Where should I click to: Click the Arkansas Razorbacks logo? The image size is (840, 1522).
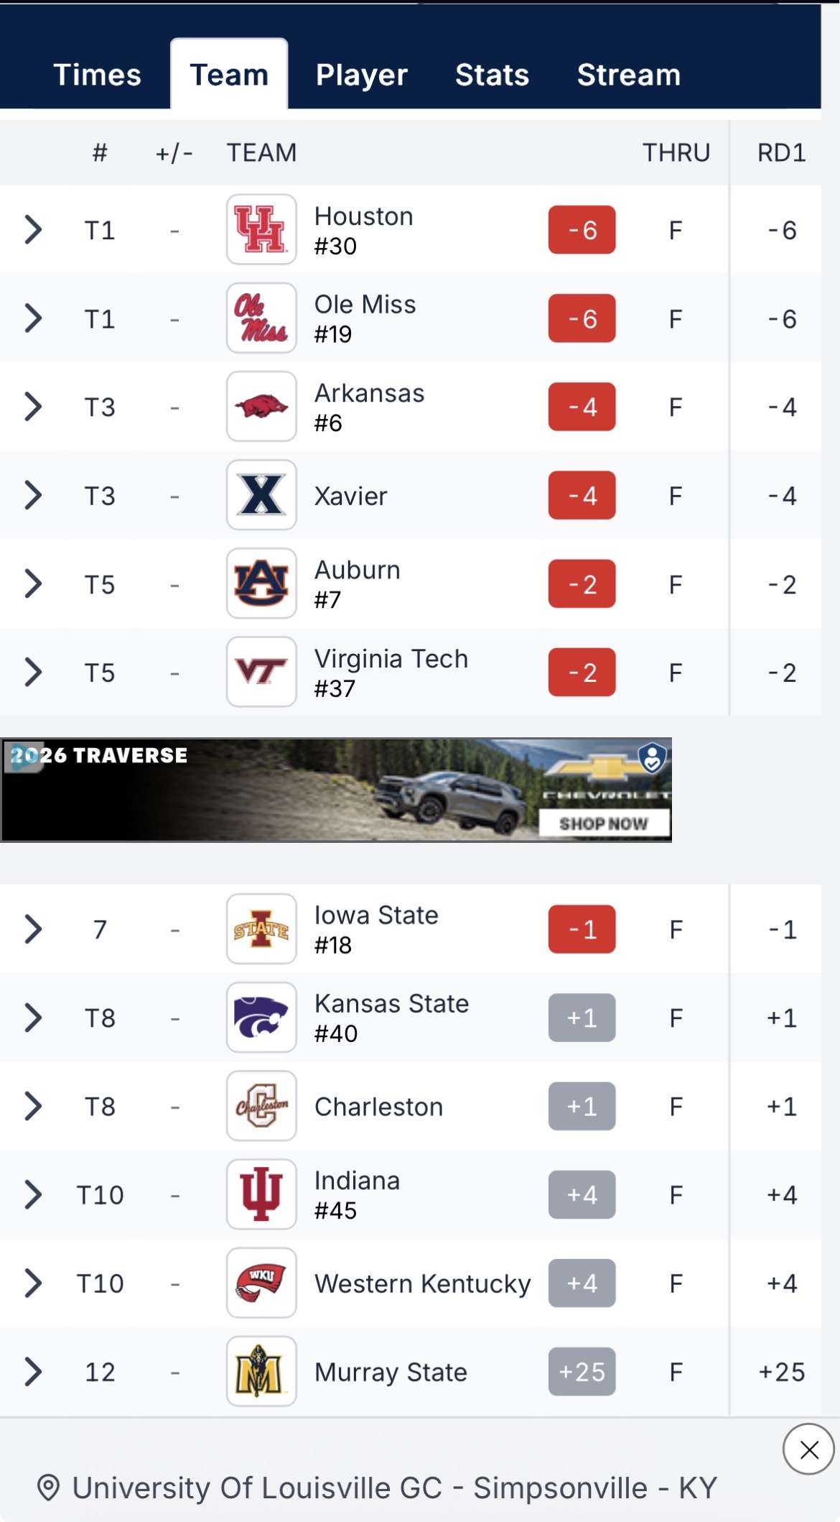pyautogui.click(x=261, y=407)
